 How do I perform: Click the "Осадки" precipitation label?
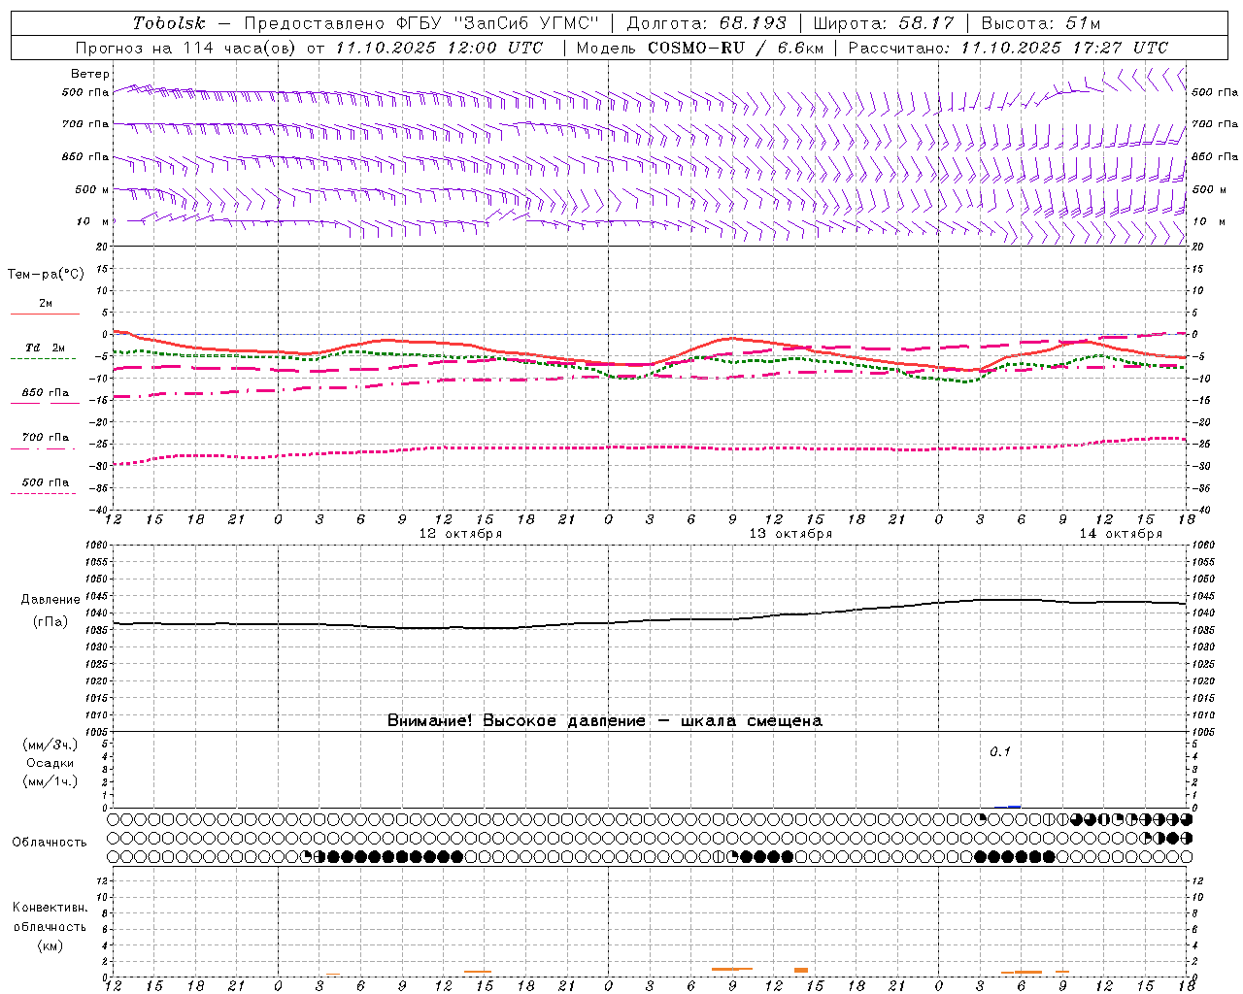coord(50,763)
